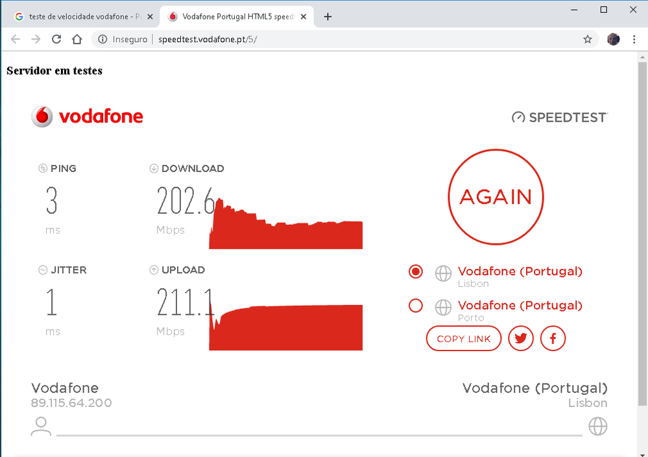Click the vertical page scrollbar
The width and height of the screenshot is (648, 457).
pos(642,227)
